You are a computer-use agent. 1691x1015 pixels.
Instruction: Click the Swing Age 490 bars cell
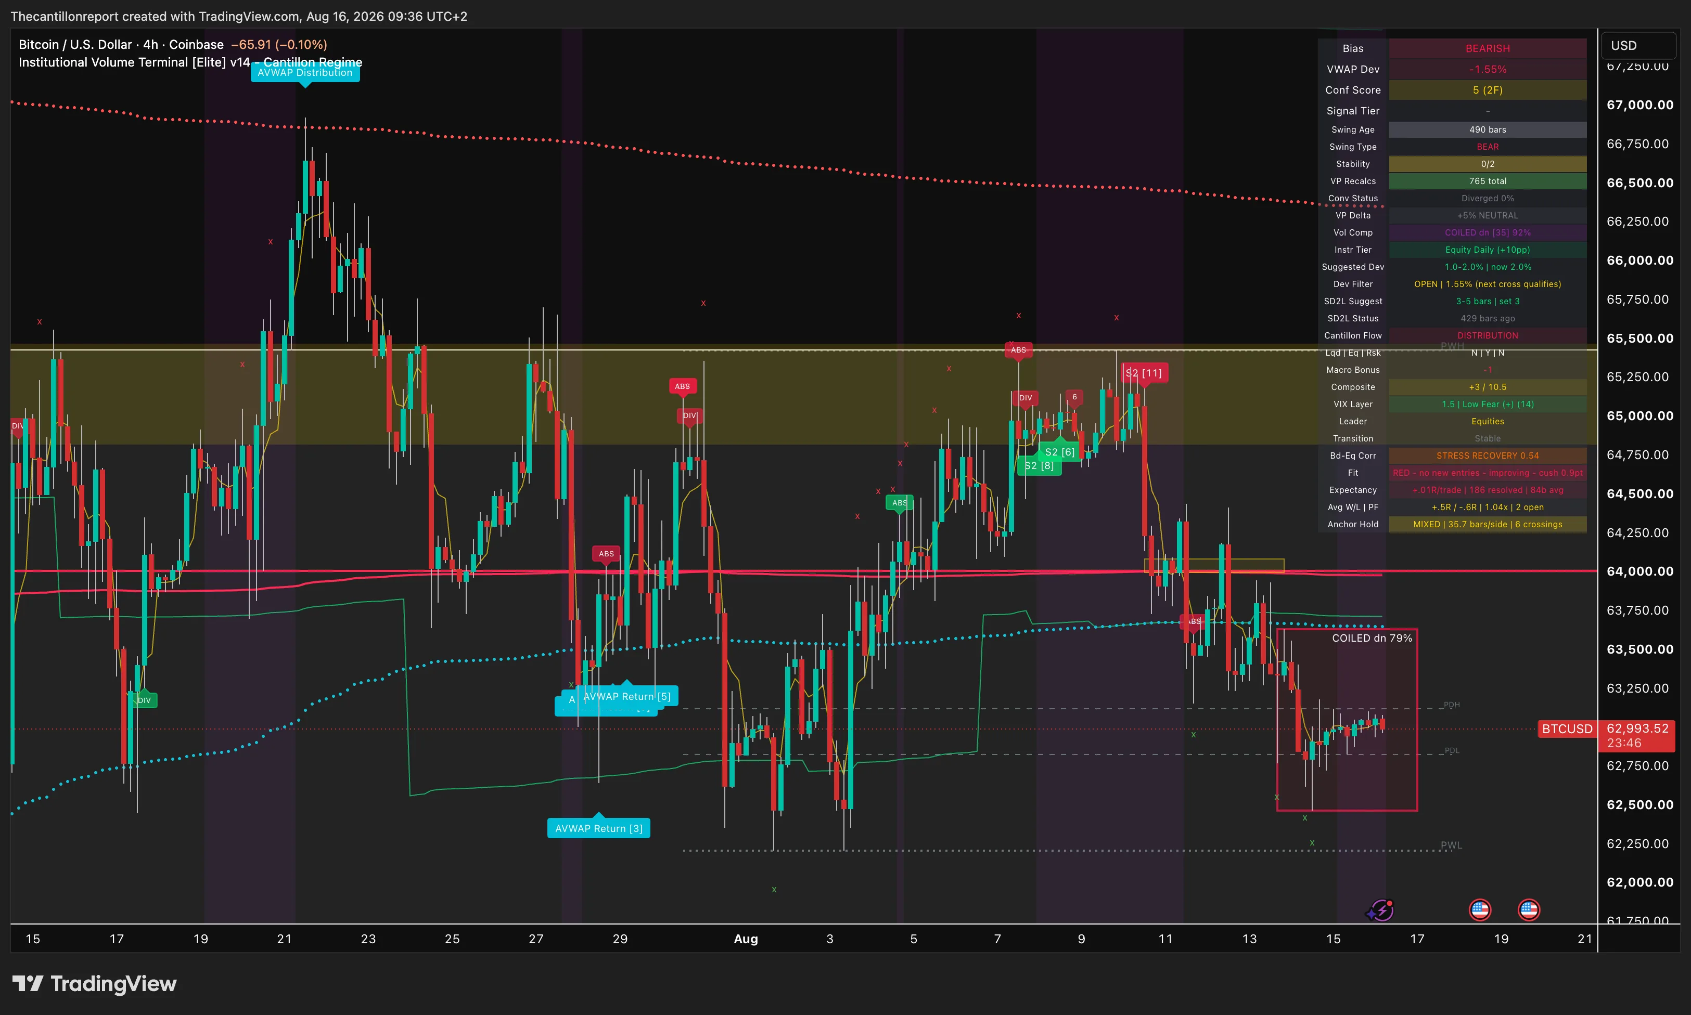tap(1487, 130)
